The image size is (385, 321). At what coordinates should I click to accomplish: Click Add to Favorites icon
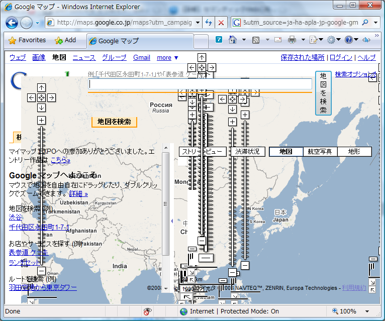(59, 40)
